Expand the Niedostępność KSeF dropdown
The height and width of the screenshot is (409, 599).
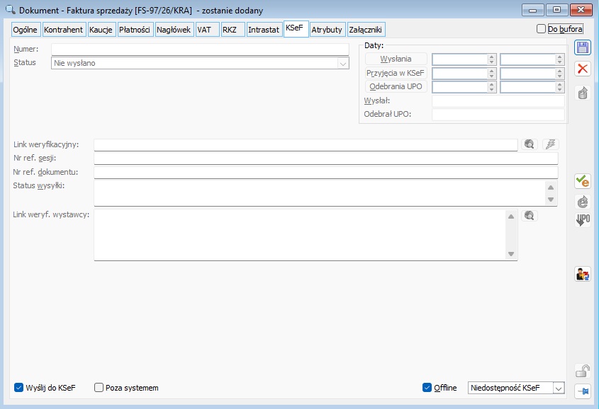(558, 388)
